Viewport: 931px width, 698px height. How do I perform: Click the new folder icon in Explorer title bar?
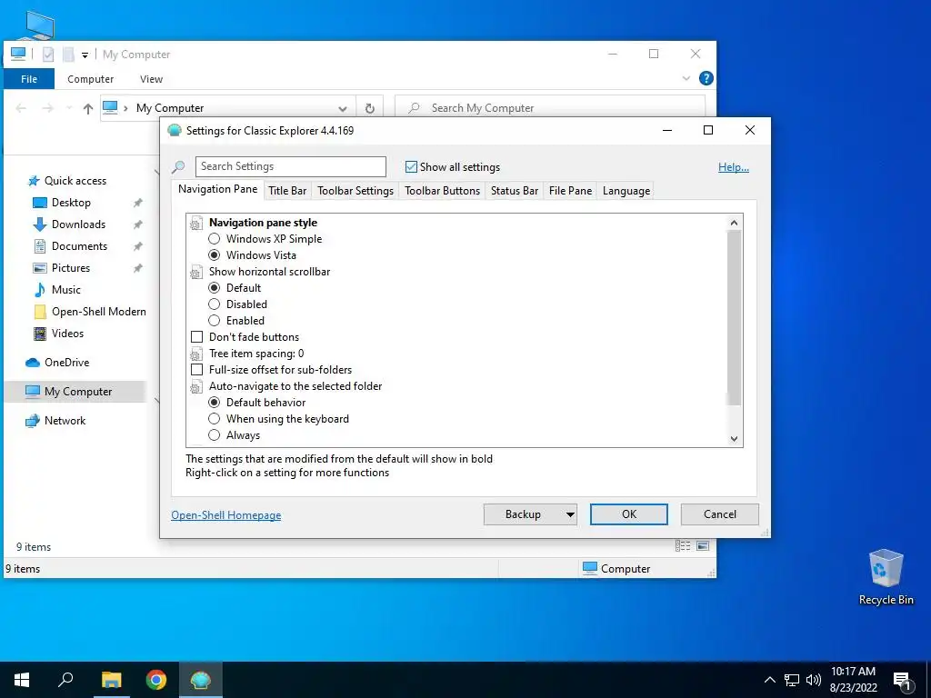coord(68,54)
